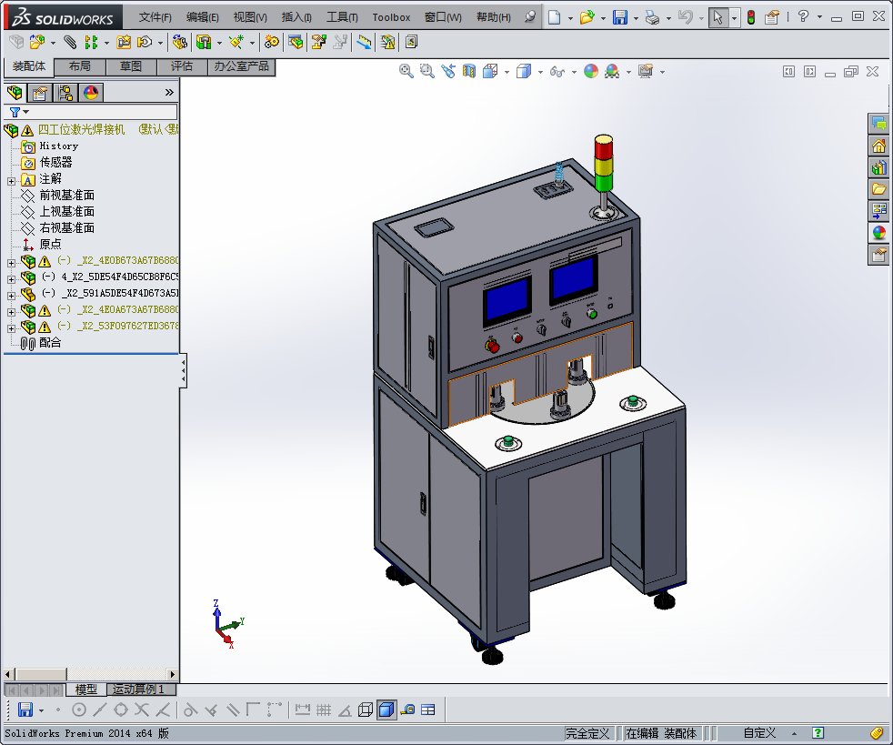Expand the FeatureManager filter funnel dropdown

18,112
